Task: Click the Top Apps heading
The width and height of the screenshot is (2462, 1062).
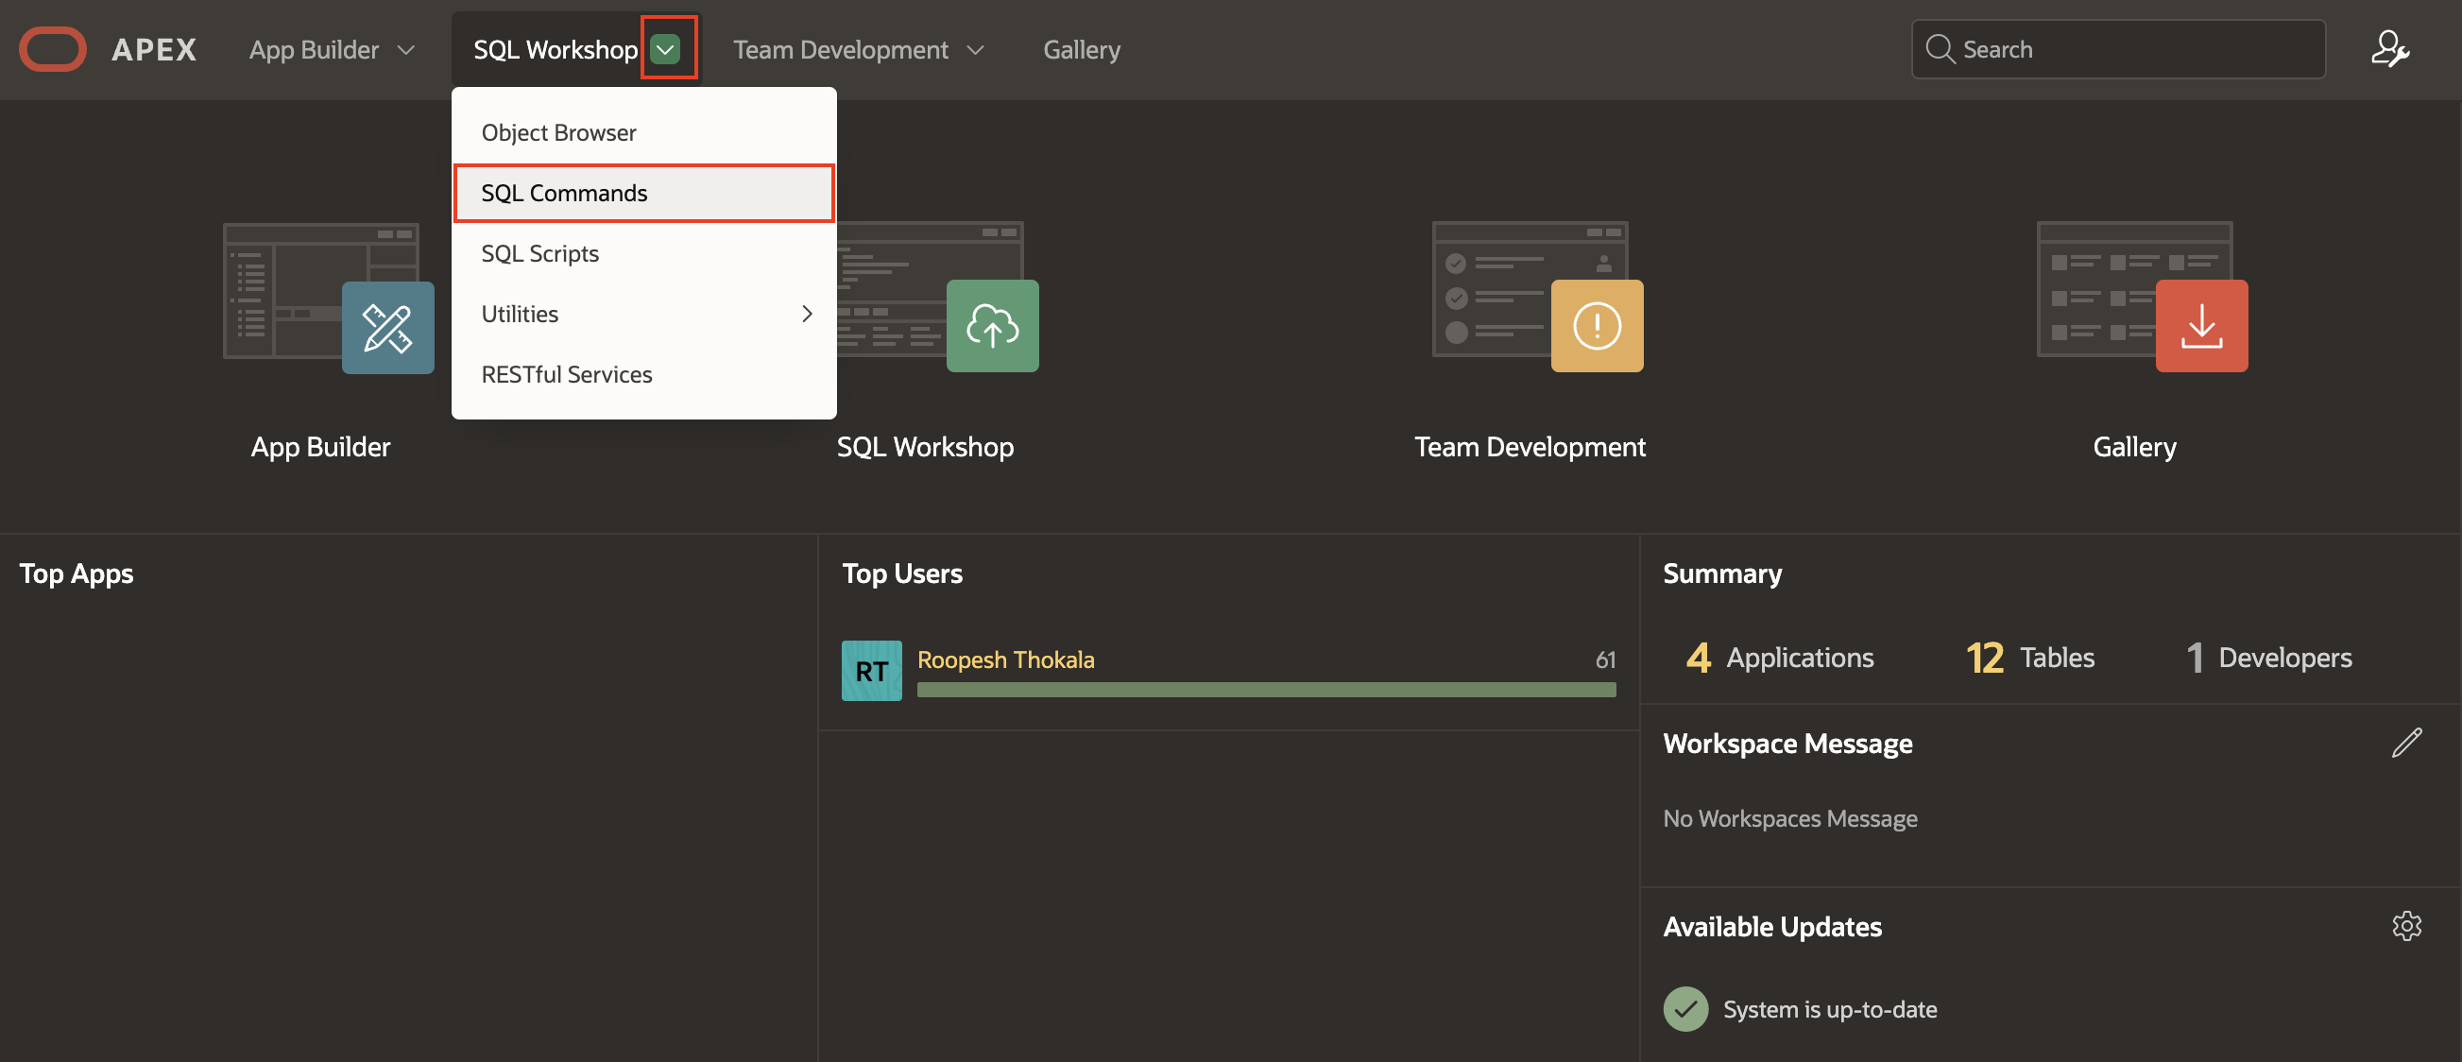Action: pyautogui.click(x=77, y=573)
